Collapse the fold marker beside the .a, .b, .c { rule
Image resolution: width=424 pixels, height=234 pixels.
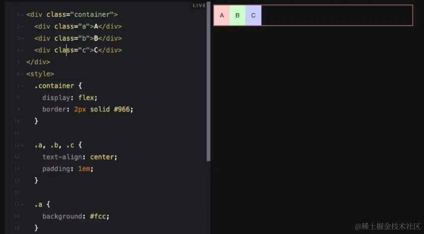tap(23, 145)
